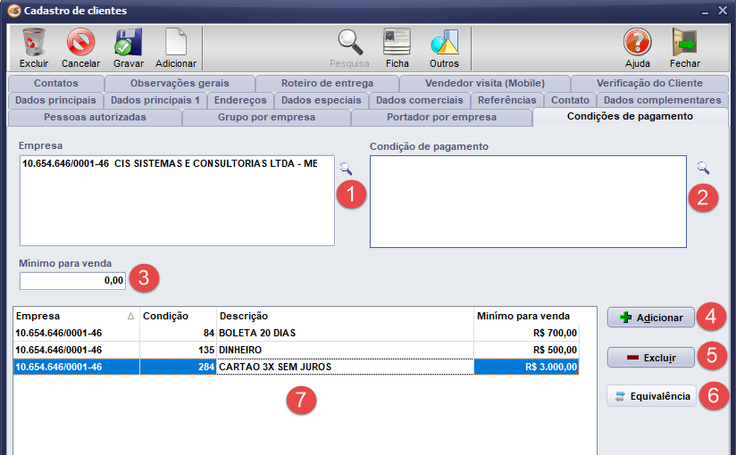Switch to the Dados principais tab
The height and width of the screenshot is (455, 736).
[x=55, y=100]
